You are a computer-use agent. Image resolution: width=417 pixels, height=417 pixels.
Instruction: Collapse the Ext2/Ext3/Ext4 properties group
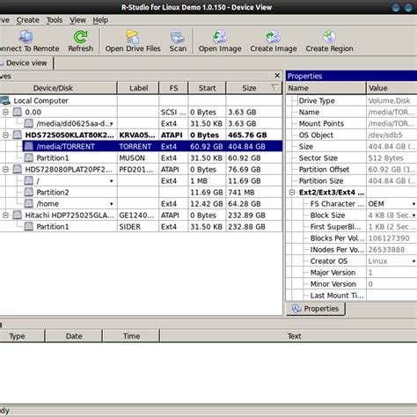(292, 193)
